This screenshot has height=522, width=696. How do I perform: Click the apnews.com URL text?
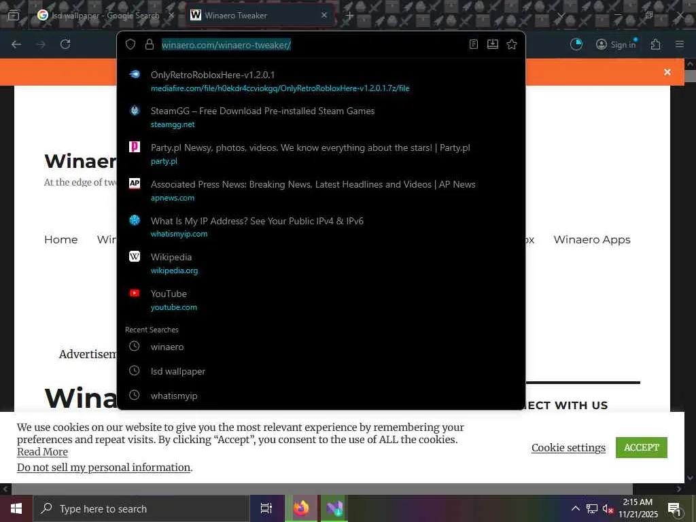(x=173, y=198)
